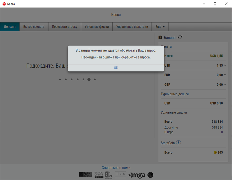
Task: Click the GamCare G logo
Action: click(109, 175)
